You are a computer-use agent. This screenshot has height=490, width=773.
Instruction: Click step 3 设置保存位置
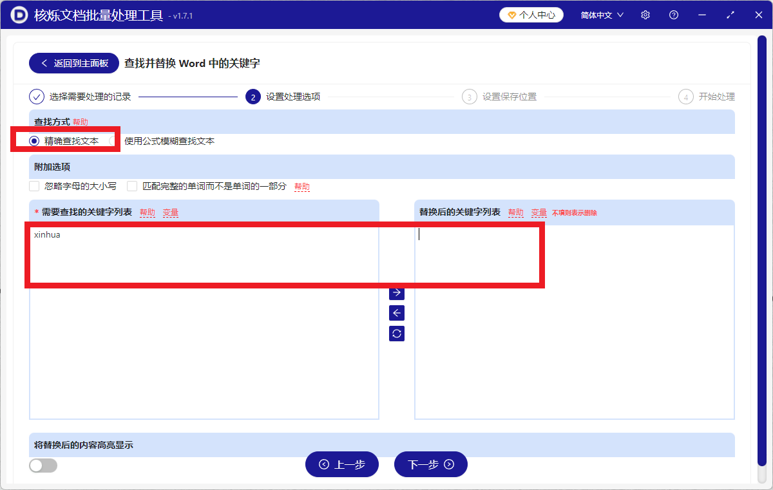(x=502, y=97)
